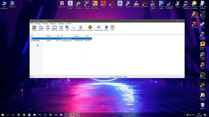Click the modified date cell of FullProfile.txt
This screenshot has width=209, height=117.
point(79,41)
